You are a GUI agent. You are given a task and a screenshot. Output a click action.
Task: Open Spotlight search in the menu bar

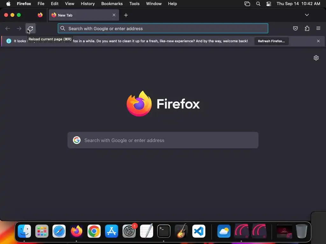coord(258,4)
